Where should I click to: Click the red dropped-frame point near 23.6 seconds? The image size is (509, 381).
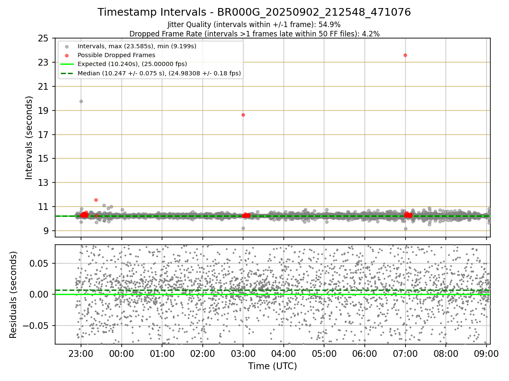[x=405, y=55]
